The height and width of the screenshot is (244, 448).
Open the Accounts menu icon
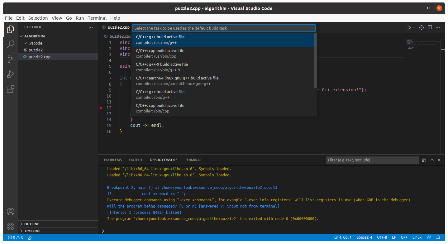pos(11,212)
